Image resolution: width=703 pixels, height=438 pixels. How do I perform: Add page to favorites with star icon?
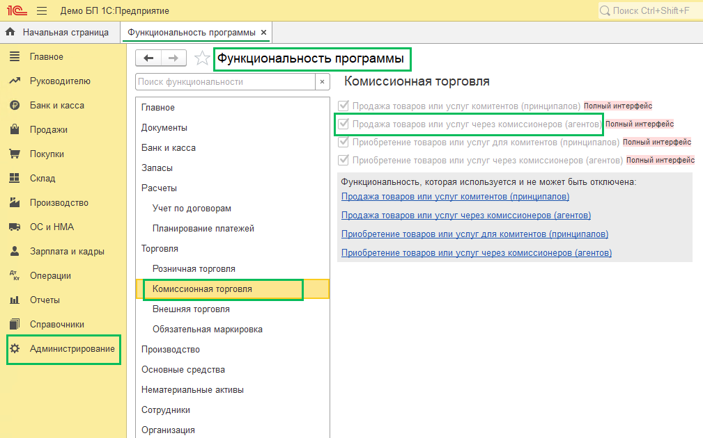202,58
